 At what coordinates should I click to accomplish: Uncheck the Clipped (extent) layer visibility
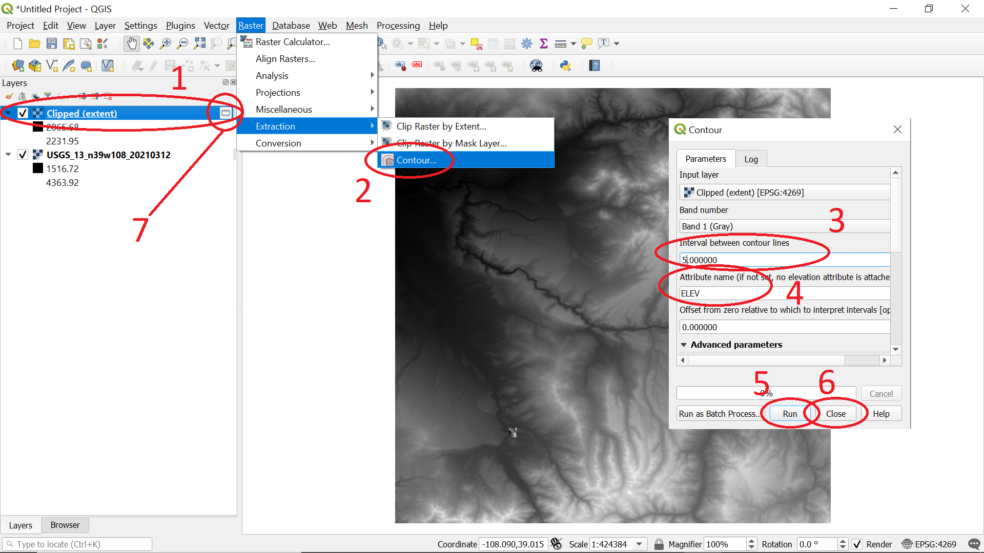(23, 113)
